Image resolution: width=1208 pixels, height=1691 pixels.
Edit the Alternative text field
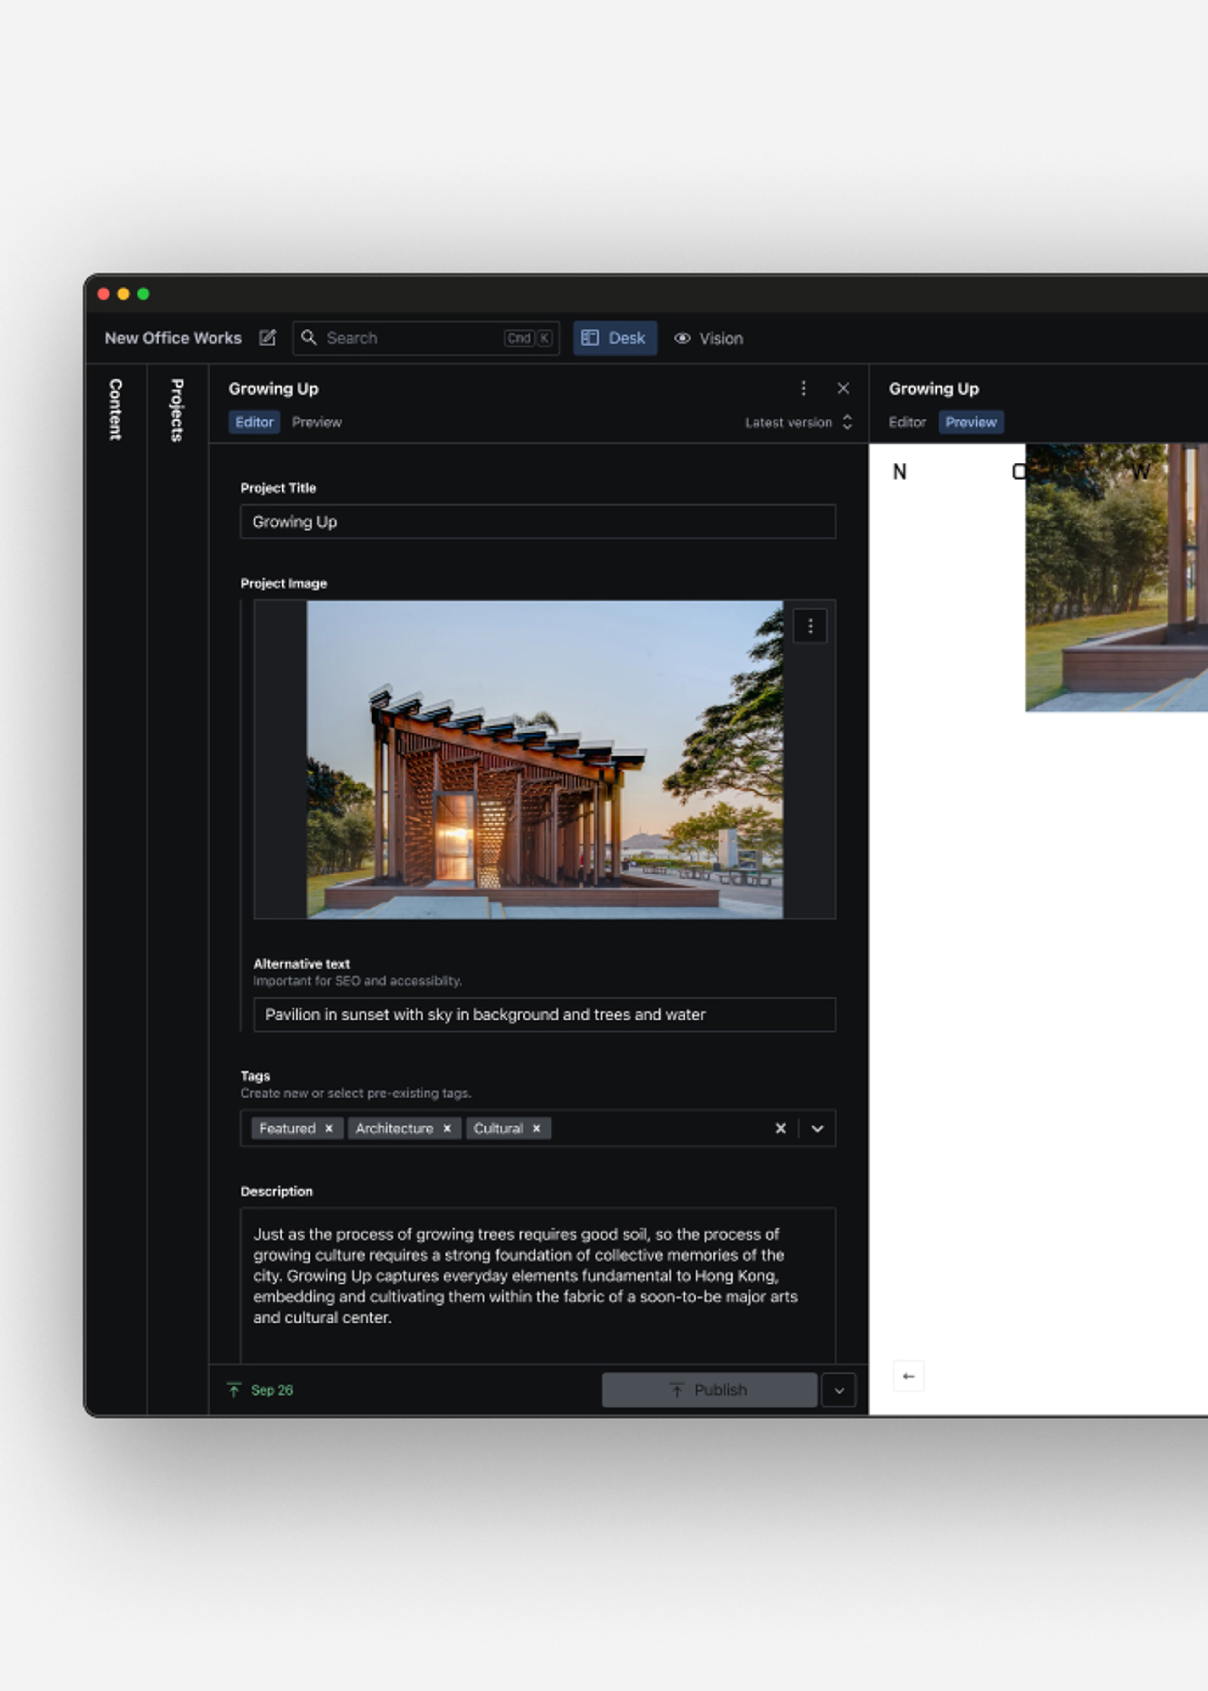coord(545,1015)
